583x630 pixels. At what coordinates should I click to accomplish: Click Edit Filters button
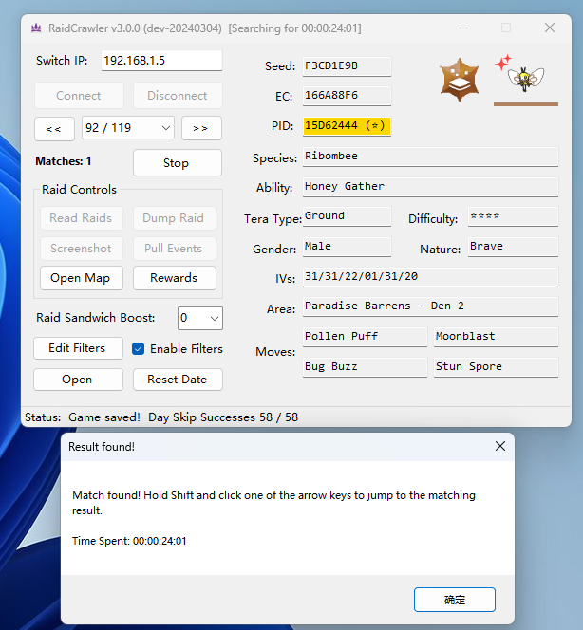(78, 348)
